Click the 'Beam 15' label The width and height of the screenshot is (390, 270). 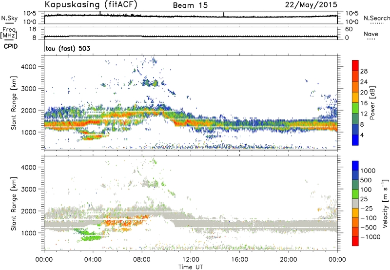[x=190, y=5]
